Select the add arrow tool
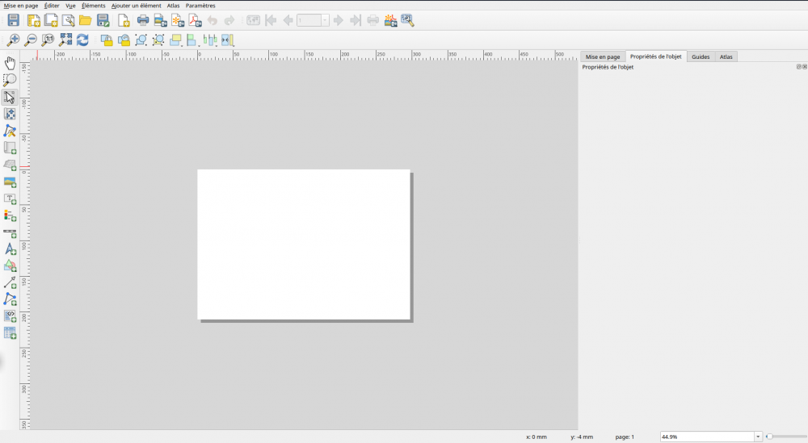The width and height of the screenshot is (808, 443). (10, 282)
